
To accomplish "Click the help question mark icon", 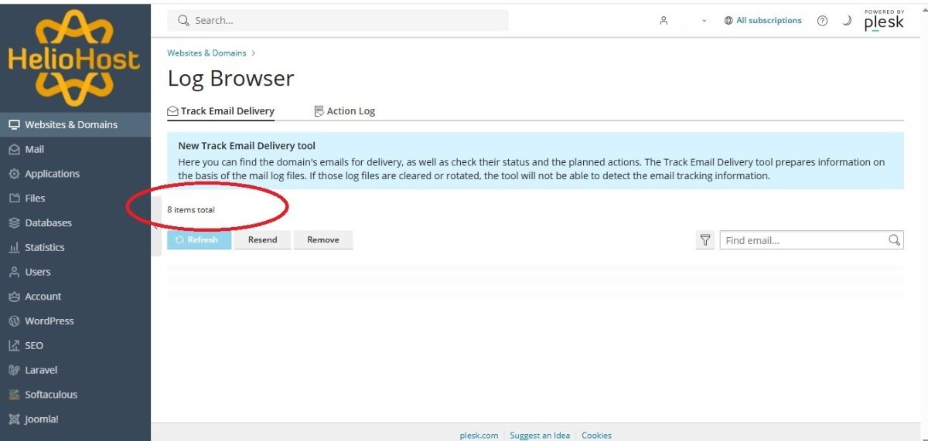I will coord(822,21).
